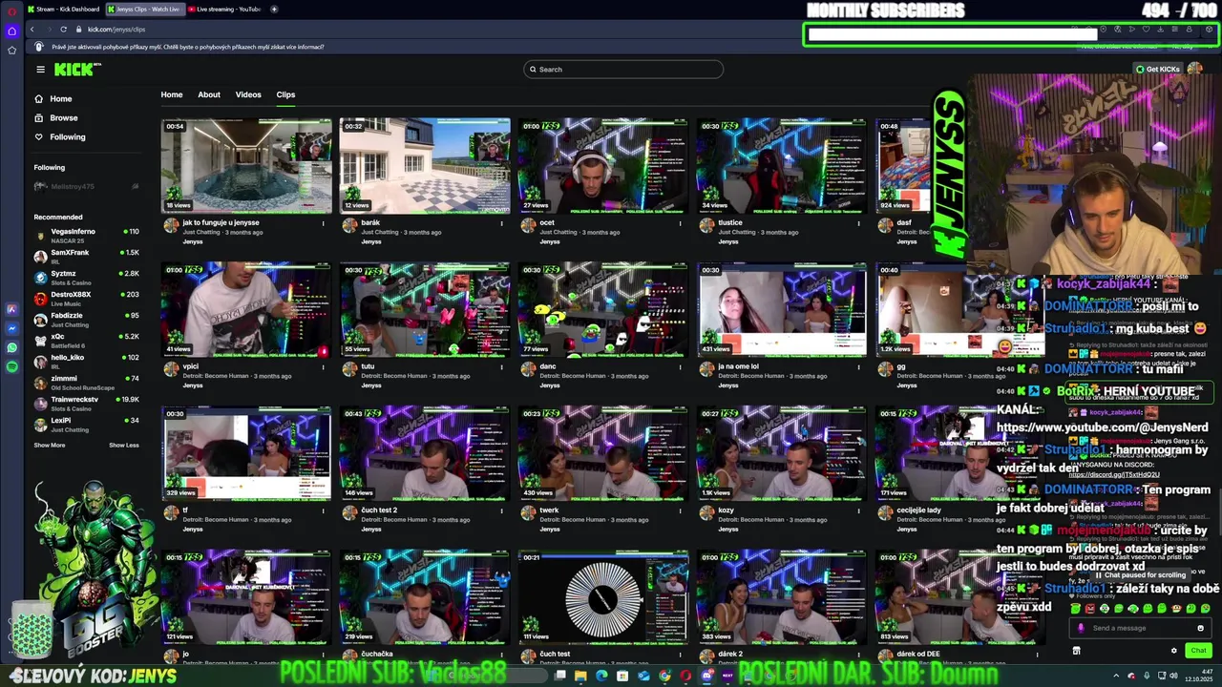
Task: Open recommended channel LexiPi
Action: [86, 424]
